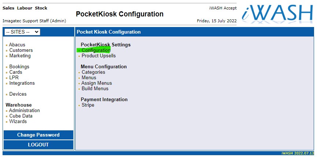Click the iWASH logo
Screen dimensions: 317x157
(x=277, y=13)
